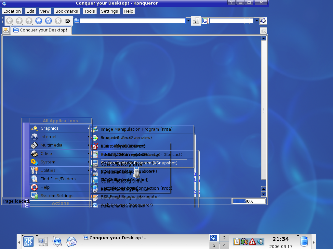This screenshot has height=249, width=333.
Task: Expand the Multimedia submenu
Action: pos(60,145)
